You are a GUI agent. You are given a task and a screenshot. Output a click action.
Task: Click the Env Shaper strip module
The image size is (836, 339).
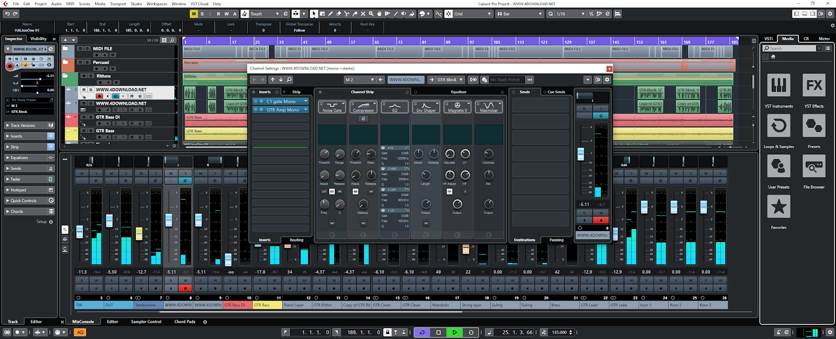(426, 107)
